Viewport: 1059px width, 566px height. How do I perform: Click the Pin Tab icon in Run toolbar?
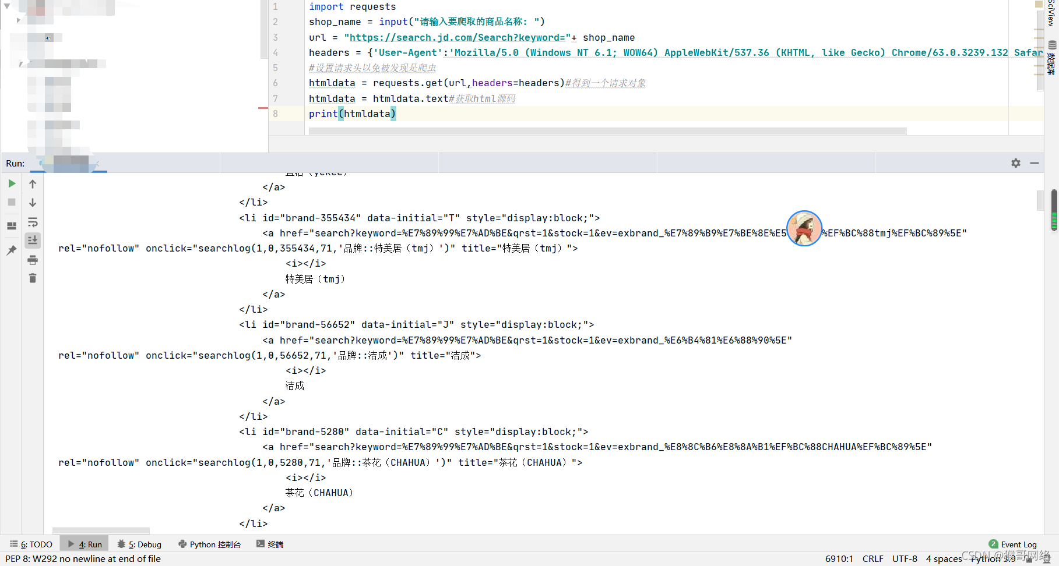(x=12, y=249)
